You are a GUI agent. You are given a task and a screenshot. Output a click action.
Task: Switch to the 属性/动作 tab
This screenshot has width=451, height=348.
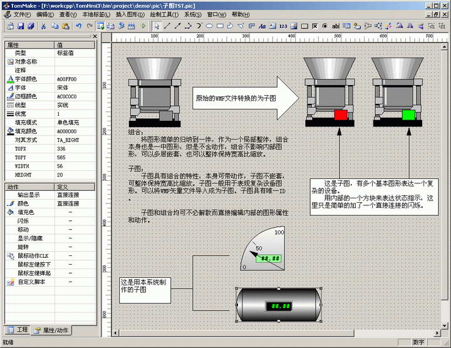pyautogui.click(x=51, y=330)
